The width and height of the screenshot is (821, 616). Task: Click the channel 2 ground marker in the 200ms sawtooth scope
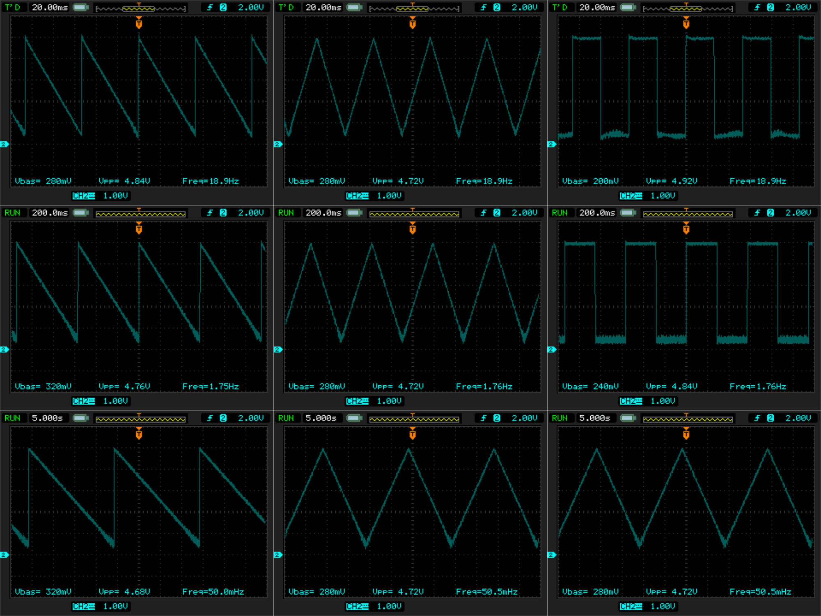point(5,349)
